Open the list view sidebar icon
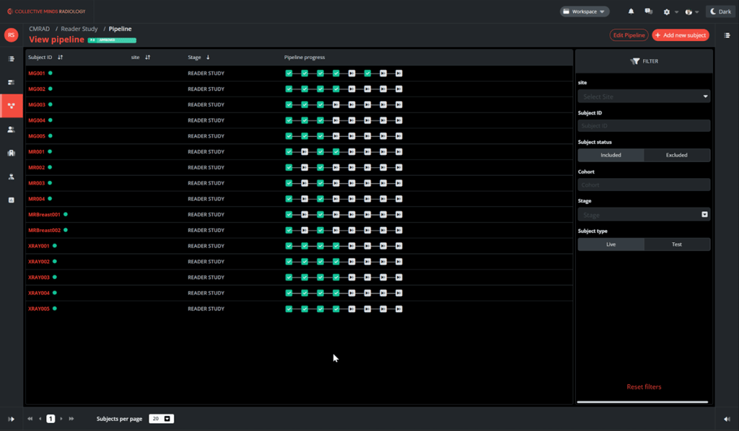The width and height of the screenshot is (739, 431). tap(12, 59)
